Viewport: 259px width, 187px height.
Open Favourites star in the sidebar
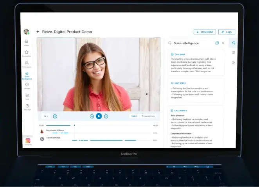(x=27, y=53)
